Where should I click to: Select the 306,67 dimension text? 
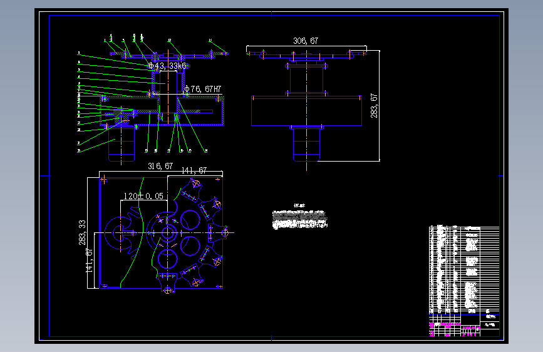[306, 41]
